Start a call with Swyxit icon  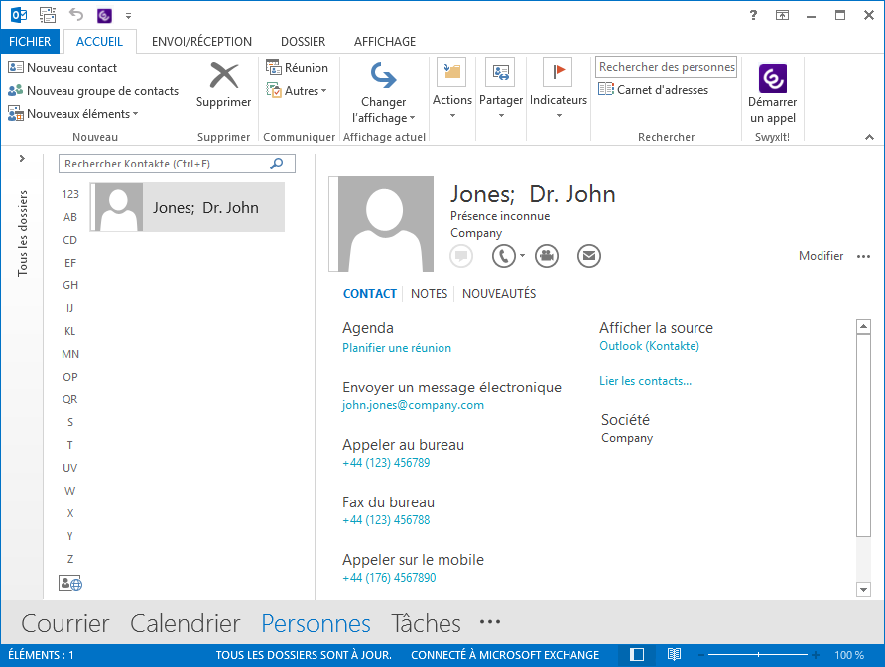pos(772,79)
